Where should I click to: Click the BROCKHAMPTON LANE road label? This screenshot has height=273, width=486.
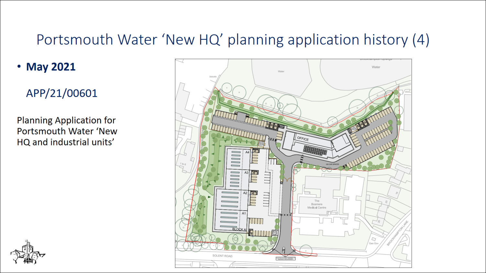tap(397, 233)
